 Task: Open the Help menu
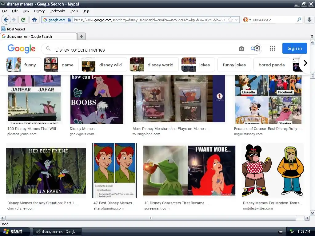pos(86,11)
